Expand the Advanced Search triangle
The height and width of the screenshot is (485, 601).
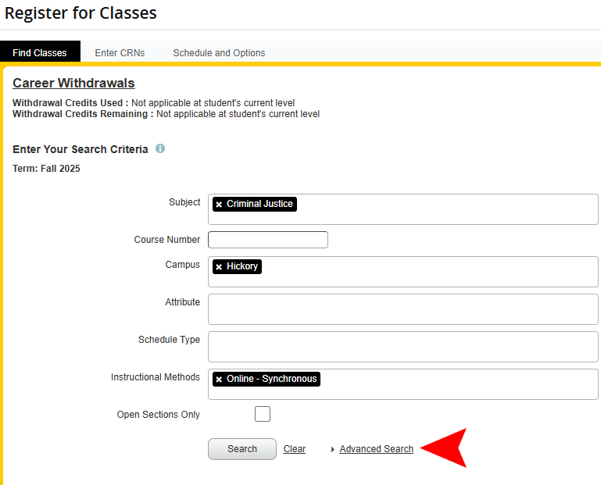(x=333, y=449)
